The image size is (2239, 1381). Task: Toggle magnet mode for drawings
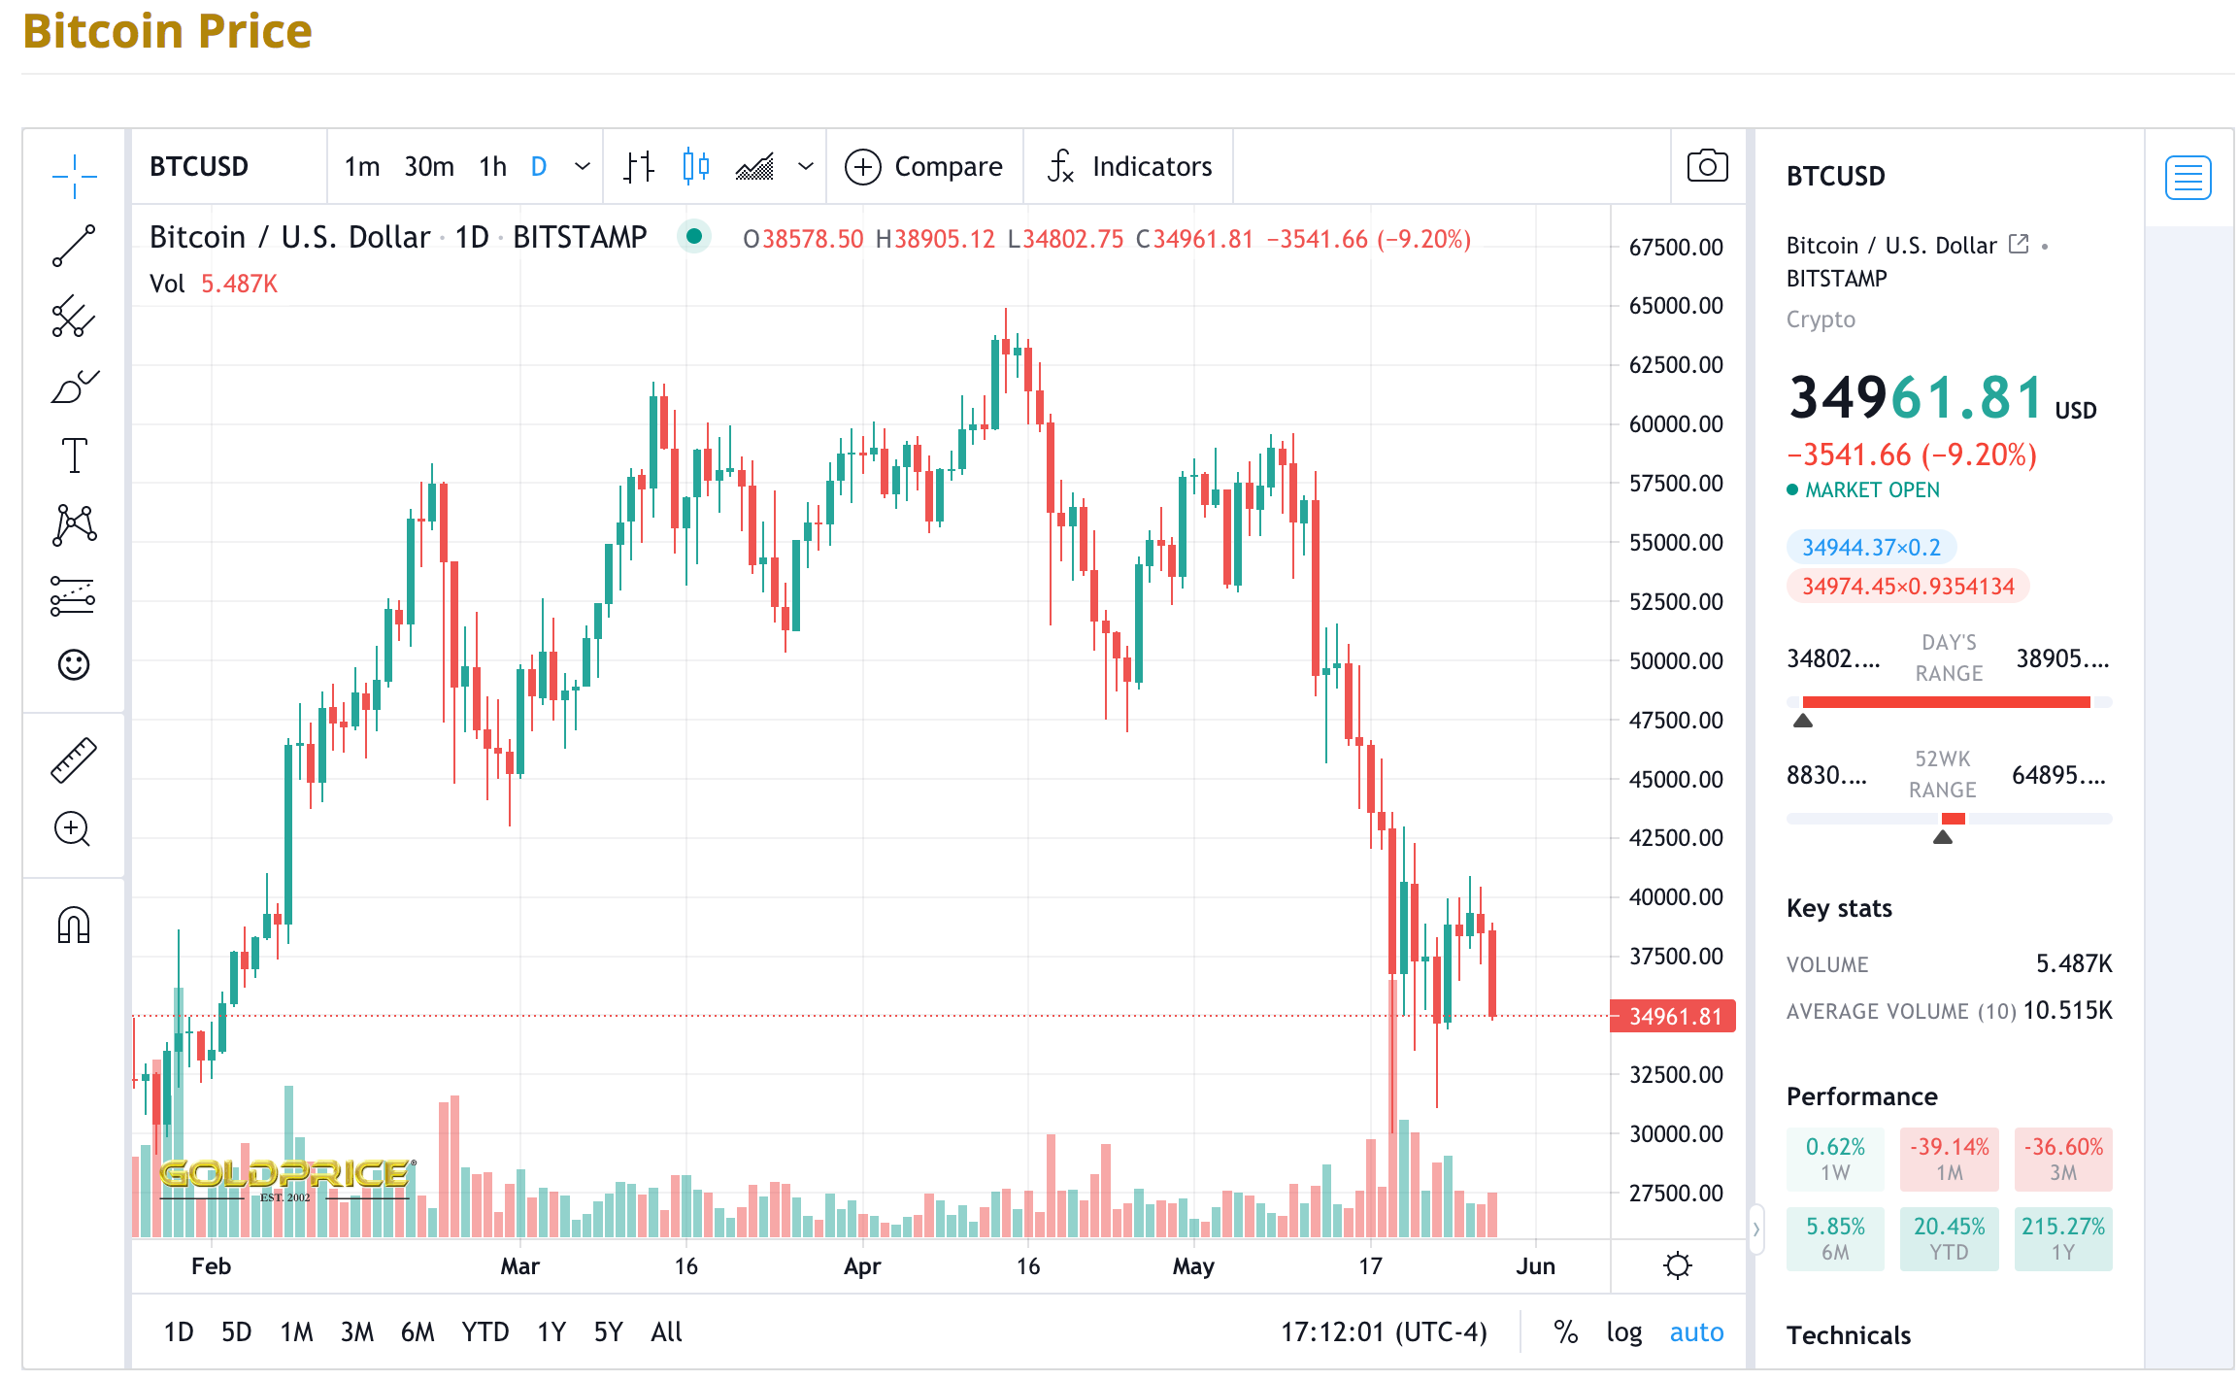74,925
